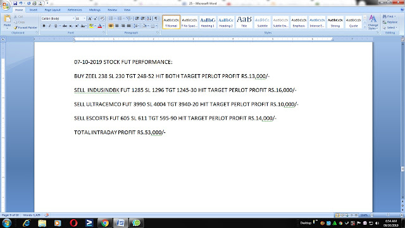405x228 pixels.
Task: Toggle Strikethrough formatting
Action: point(65,26)
